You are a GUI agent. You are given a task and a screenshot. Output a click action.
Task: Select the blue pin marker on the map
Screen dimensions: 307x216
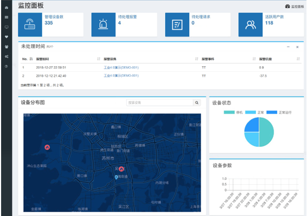tap(116, 177)
